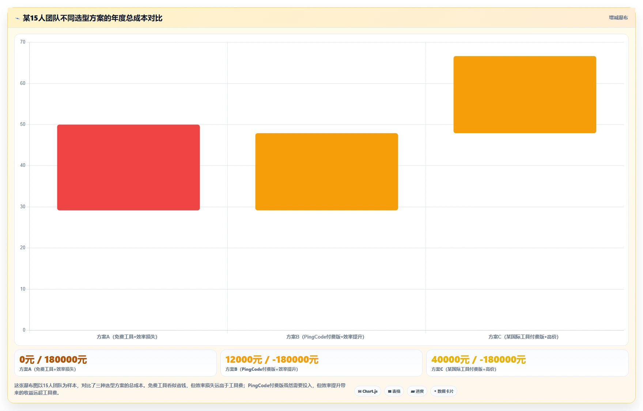The image size is (643, 411).
Task: Click the y-axis tick label 20
Action: [23, 248]
